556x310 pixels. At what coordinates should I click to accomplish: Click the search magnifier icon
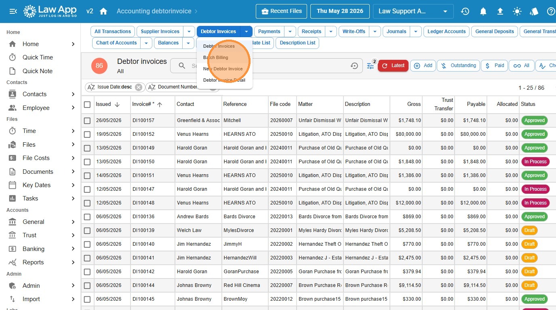pos(182,66)
